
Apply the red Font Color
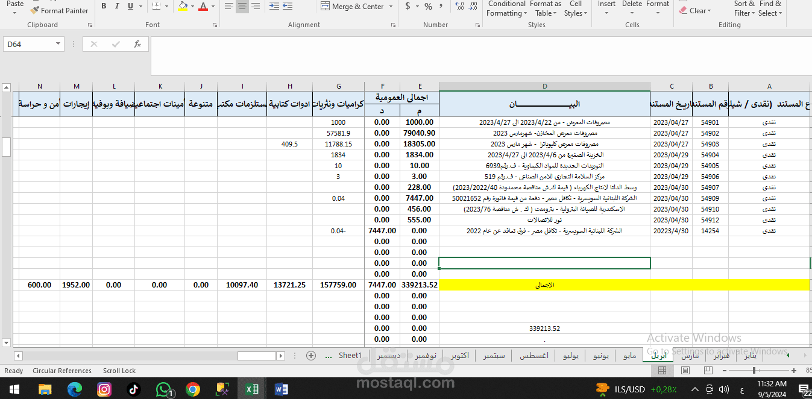[203, 7]
